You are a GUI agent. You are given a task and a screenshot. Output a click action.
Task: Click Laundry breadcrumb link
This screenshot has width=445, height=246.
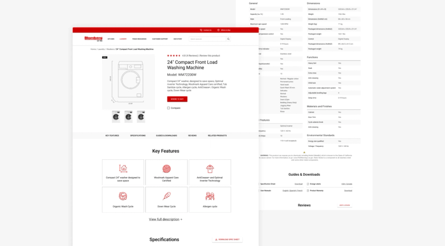point(101,49)
